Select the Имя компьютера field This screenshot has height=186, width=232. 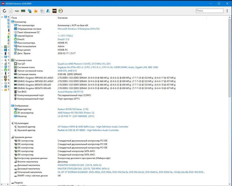click(x=26, y=43)
